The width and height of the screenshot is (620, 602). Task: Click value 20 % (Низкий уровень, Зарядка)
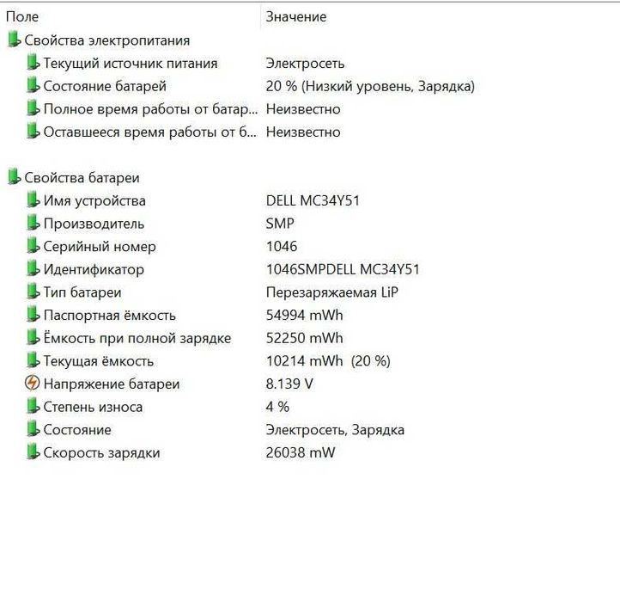[370, 86]
